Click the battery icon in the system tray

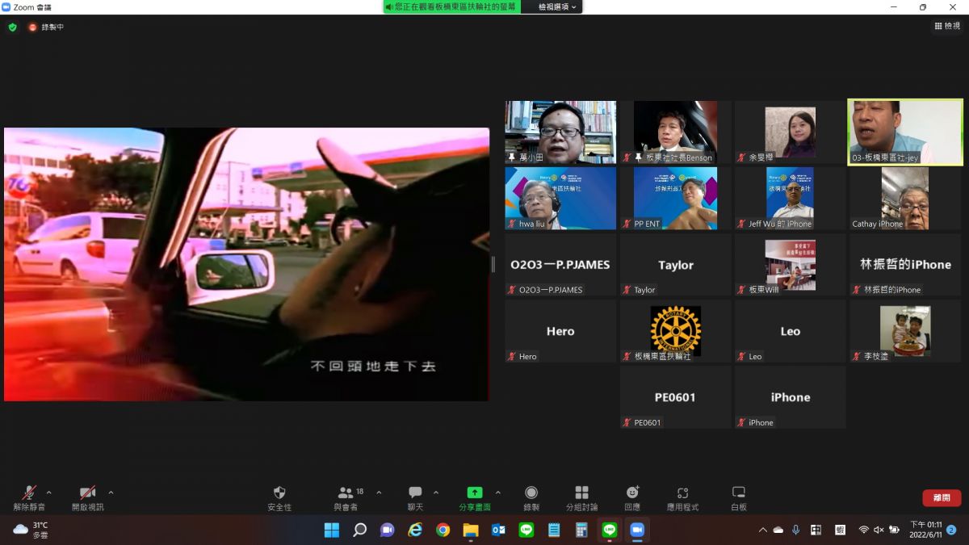895,530
